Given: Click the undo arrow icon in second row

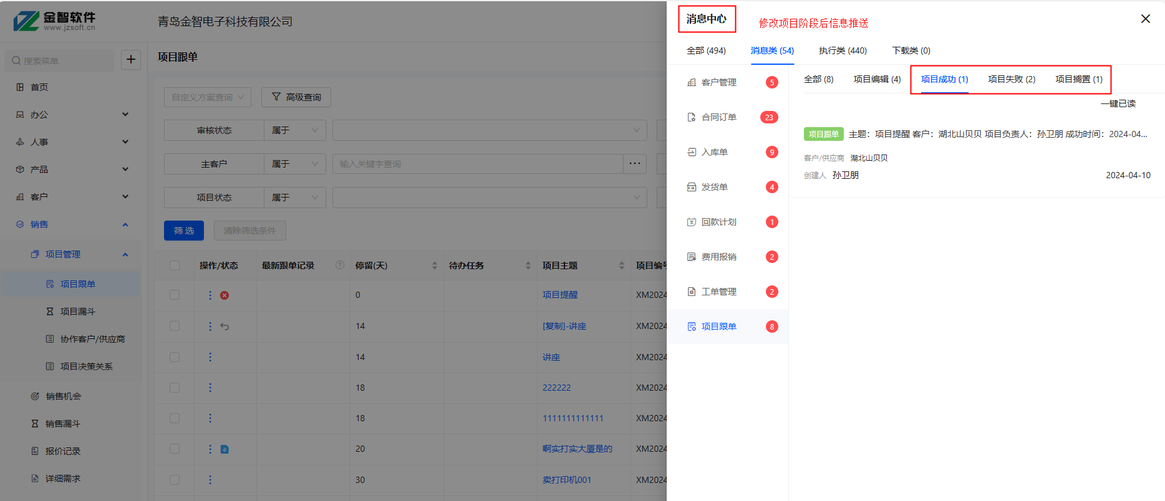Looking at the screenshot, I should pyautogui.click(x=225, y=327).
